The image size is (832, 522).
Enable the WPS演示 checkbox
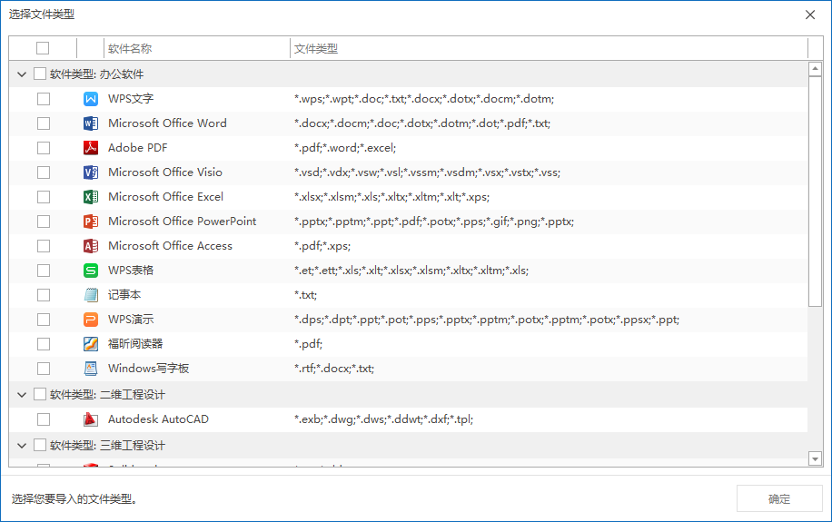coord(44,320)
